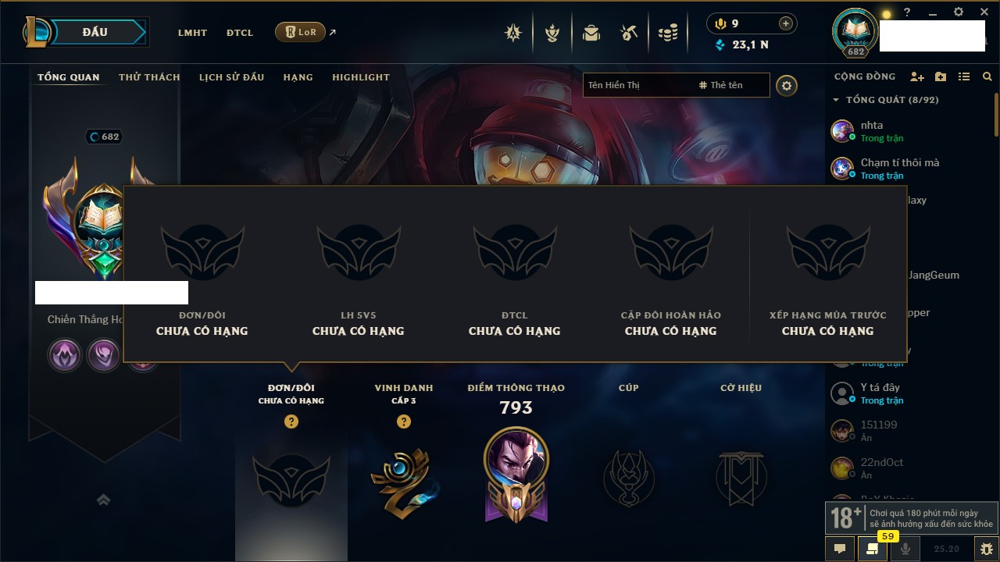Open the backpack Collection icon
Image resolution: width=1000 pixels, height=562 pixels.
591,33
